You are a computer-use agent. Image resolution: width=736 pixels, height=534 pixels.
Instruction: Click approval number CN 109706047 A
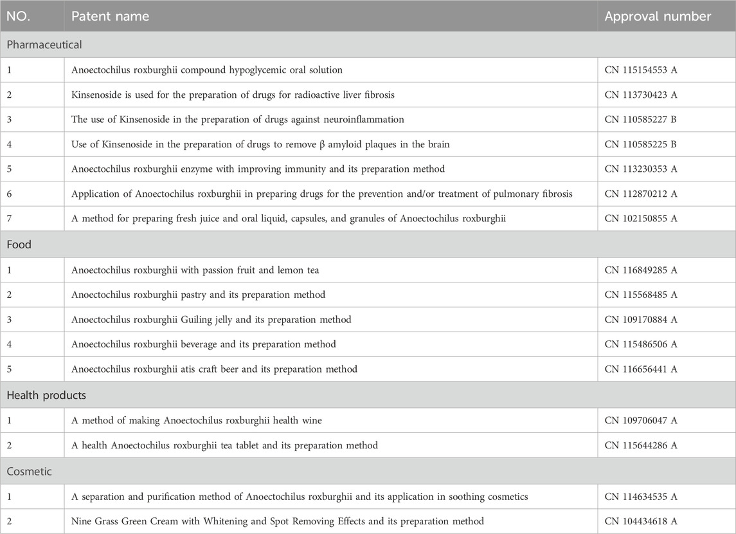click(641, 420)
